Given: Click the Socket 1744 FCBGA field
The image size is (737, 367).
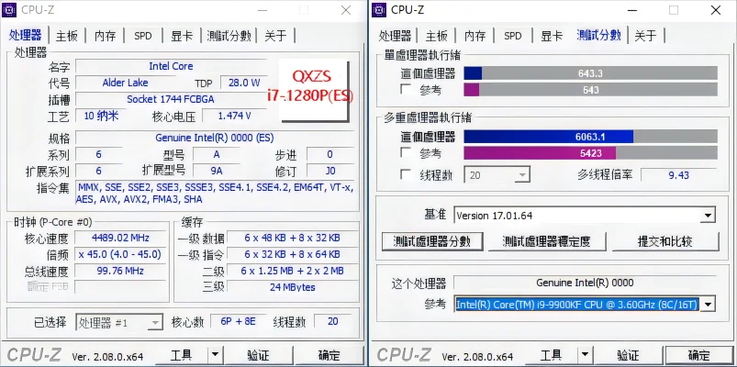Looking at the screenshot, I should [171, 99].
